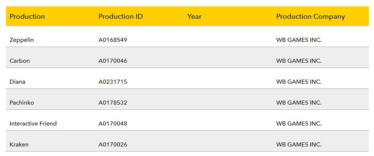Select production ID A0170046
This screenshot has height=156, width=374.
click(x=113, y=61)
